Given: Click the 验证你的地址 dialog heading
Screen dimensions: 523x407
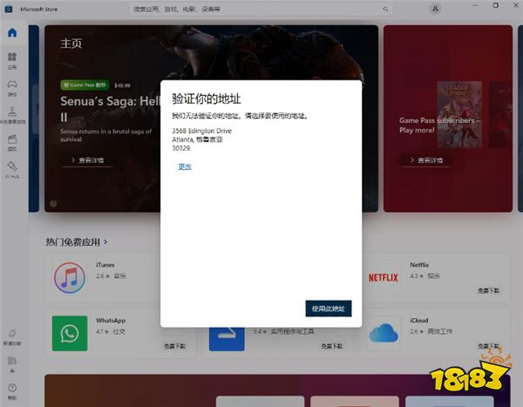Looking at the screenshot, I should click(207, 98).
